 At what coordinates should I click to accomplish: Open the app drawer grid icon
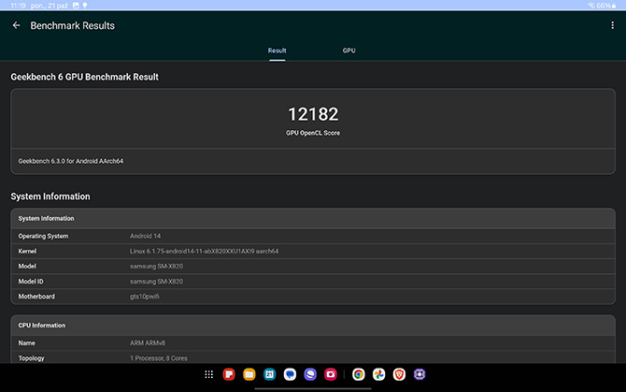pos(208,374)
